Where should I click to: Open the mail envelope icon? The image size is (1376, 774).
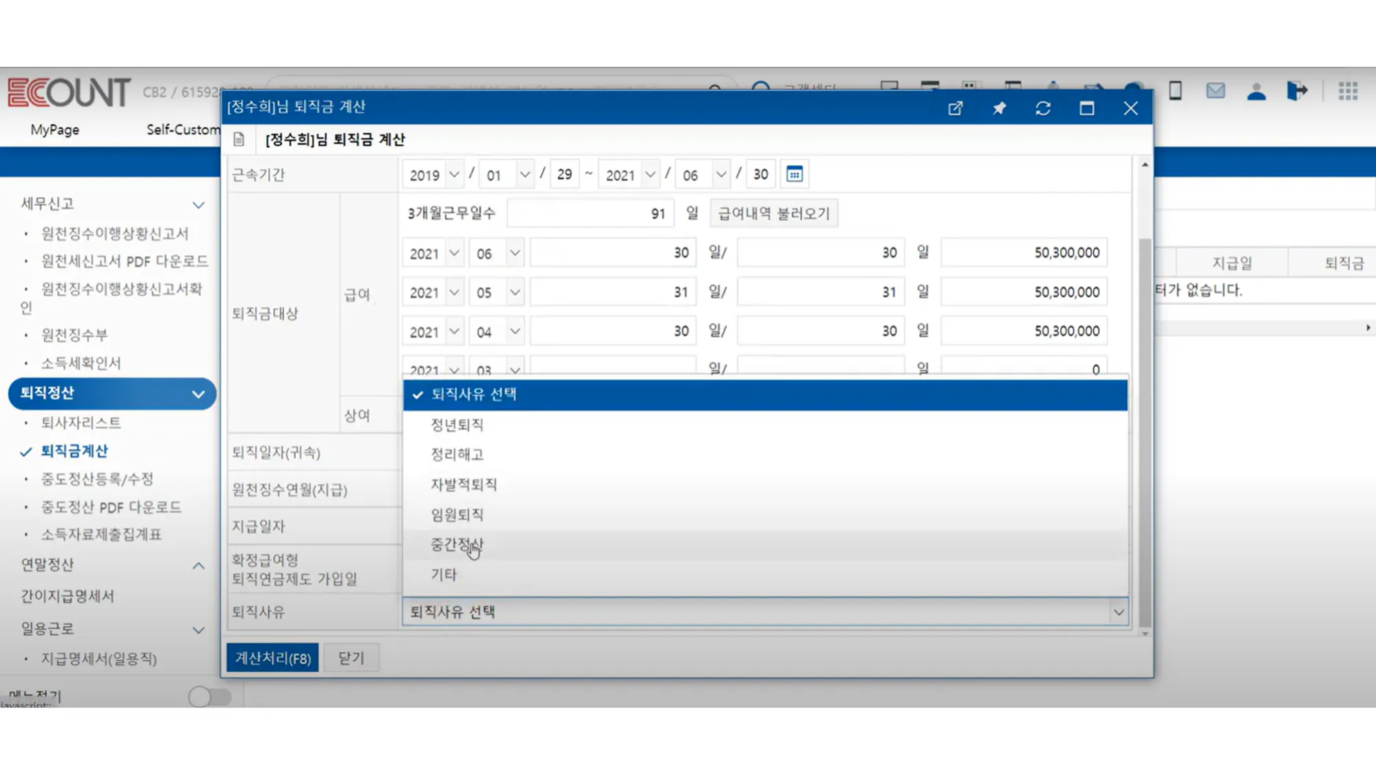[x=1215, y=90]
